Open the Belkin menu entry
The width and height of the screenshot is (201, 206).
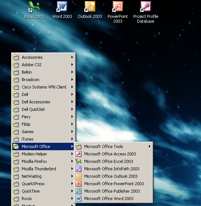(43, 72)
